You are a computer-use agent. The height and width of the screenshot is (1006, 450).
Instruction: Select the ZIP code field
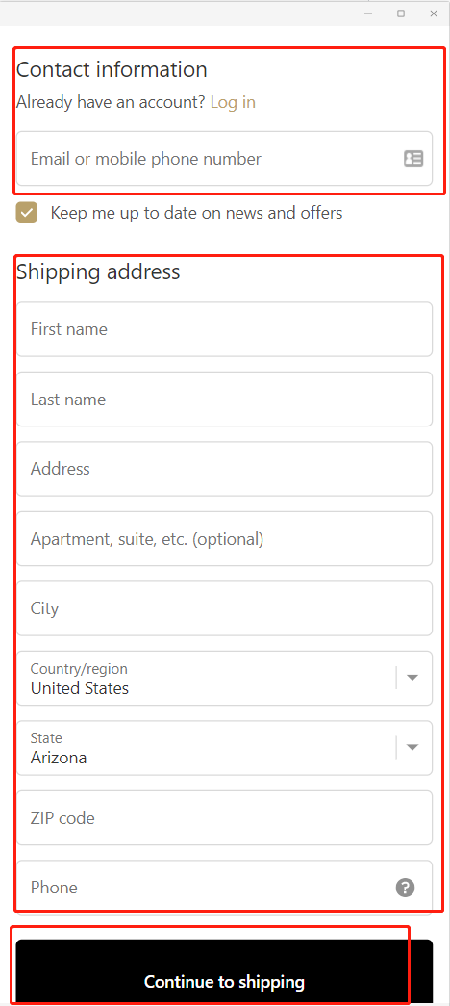224,818
